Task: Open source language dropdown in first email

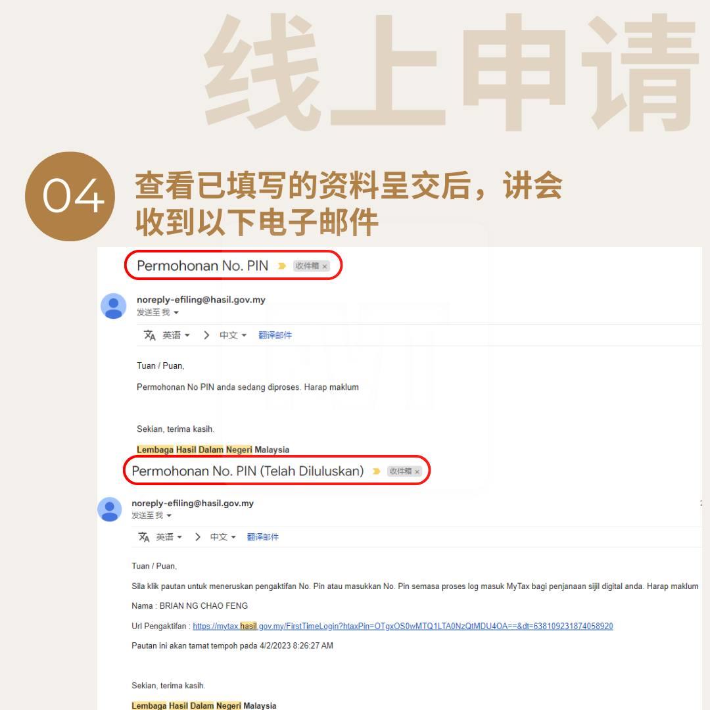Action: (x=176, y=335)
